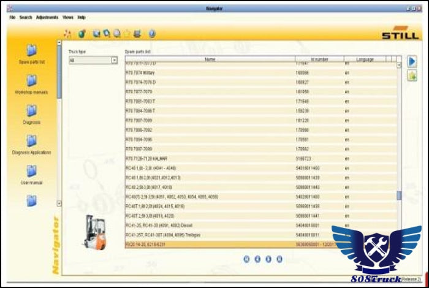This screenshot has width=429, height=288.
Task: Click the help question-mark toolbar icon
Action: coord(151,34)
